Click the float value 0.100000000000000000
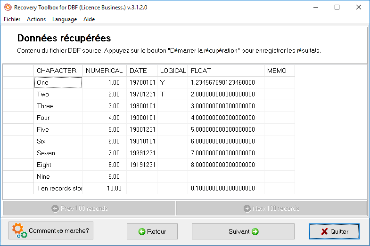The width and height of the screenshot is (370, 246). 226,188
